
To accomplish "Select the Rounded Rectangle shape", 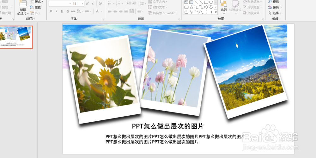I will (186, 7).
